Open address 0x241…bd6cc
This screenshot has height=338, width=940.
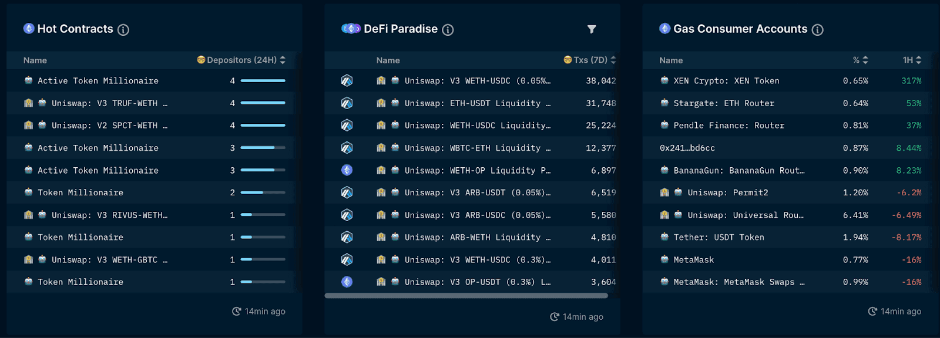687,148
